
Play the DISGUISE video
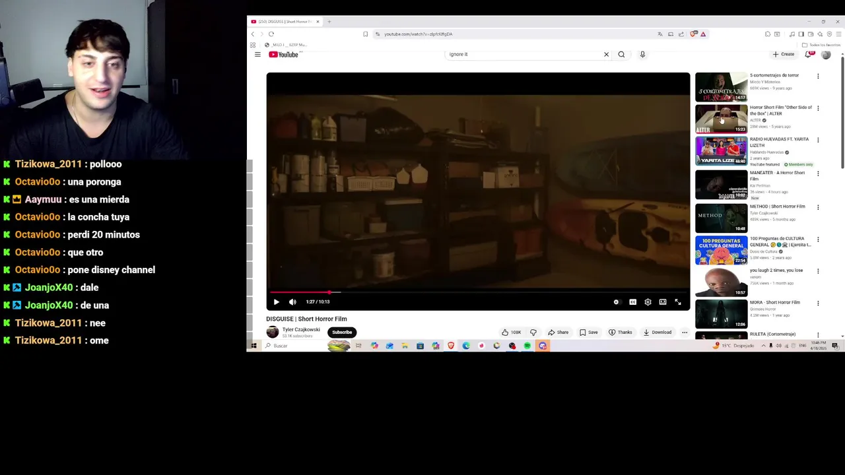pos(277,301)
